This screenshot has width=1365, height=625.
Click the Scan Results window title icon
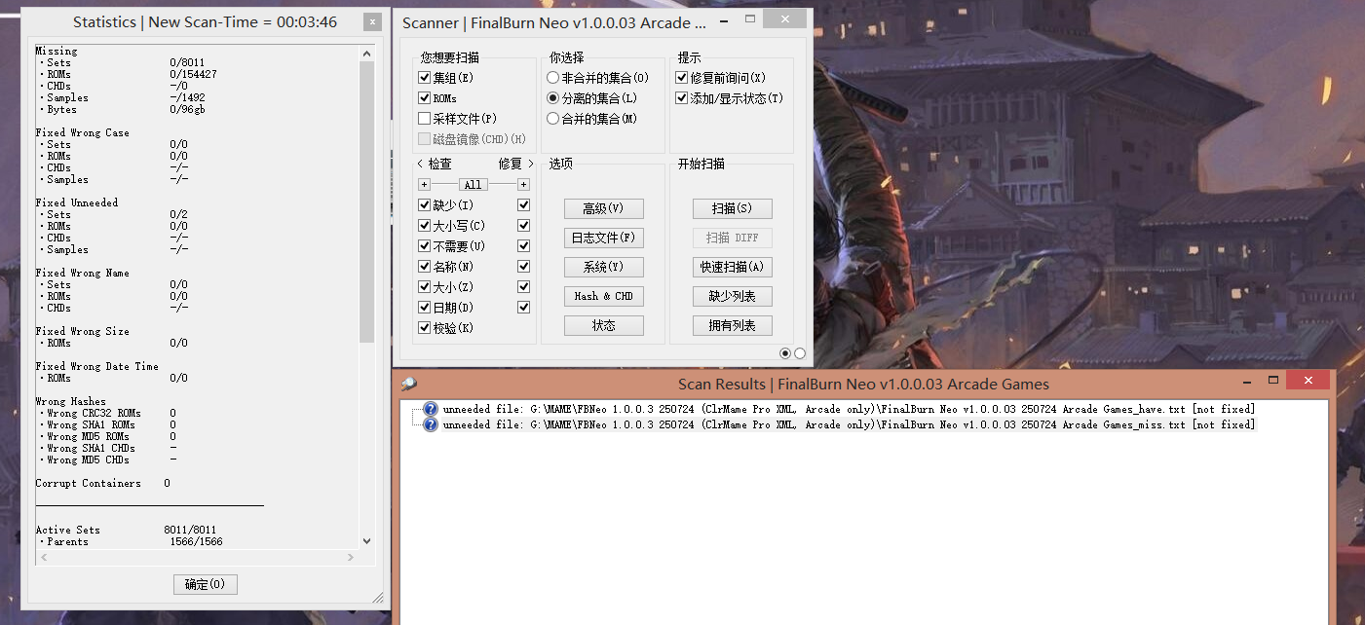tap(408, 384)
